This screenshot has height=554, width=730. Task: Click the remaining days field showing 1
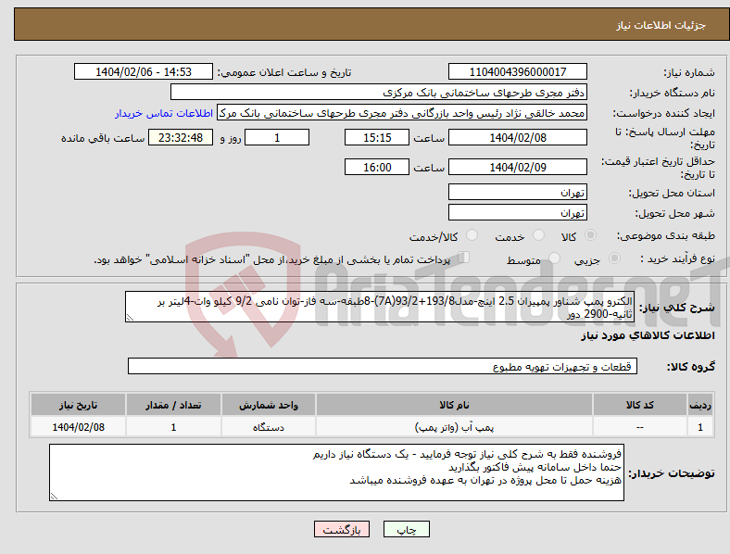pos(277,137)
